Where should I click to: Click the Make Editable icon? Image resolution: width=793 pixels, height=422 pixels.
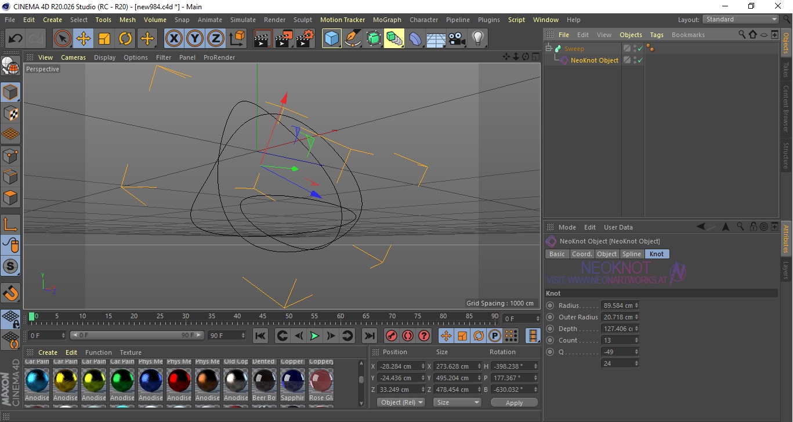10,67
